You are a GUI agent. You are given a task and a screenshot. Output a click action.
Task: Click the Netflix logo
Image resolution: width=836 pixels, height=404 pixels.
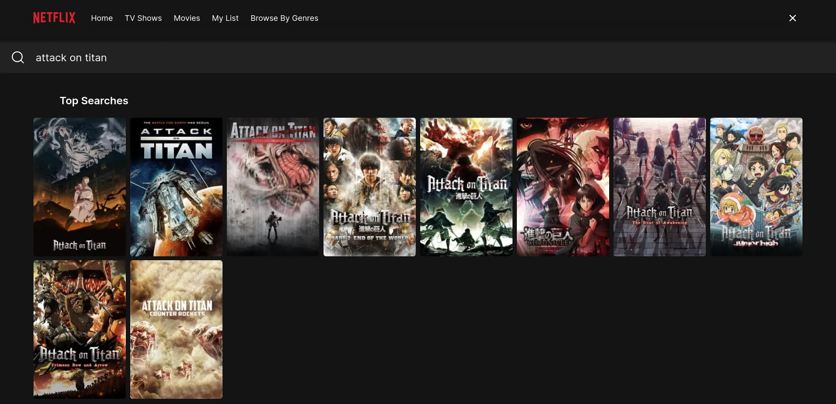pos(54,18)
